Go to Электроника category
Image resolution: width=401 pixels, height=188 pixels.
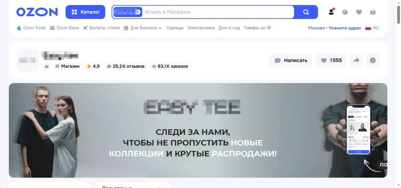click(201, 28)
